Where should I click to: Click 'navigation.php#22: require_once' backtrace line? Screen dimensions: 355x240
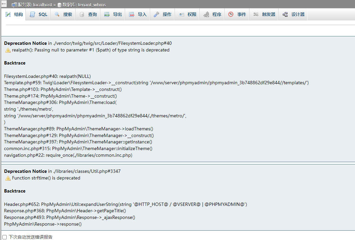click(x=68, y=155)
